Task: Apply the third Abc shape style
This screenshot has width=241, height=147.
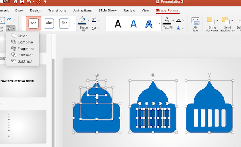Action: click(x=64, y=23)
